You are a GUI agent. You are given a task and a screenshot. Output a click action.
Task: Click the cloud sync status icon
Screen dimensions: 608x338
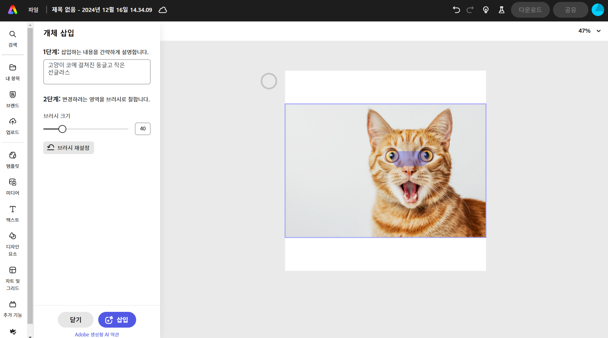pos(163,10)
